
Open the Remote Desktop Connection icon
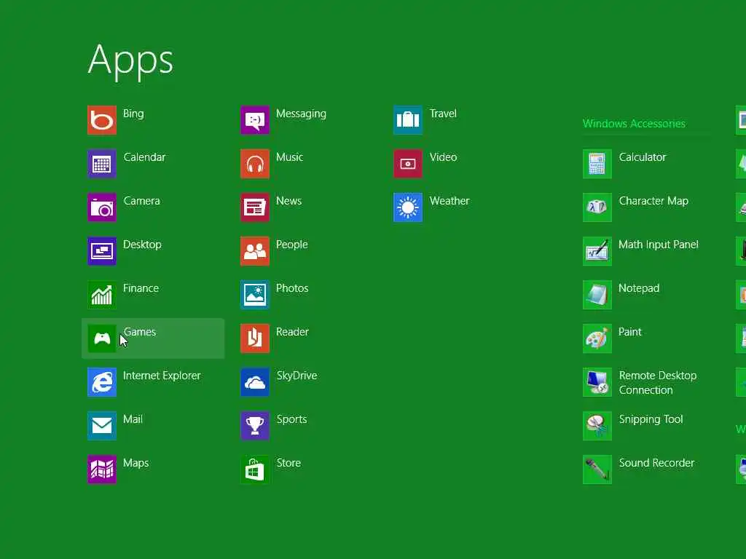pos(597,382)
